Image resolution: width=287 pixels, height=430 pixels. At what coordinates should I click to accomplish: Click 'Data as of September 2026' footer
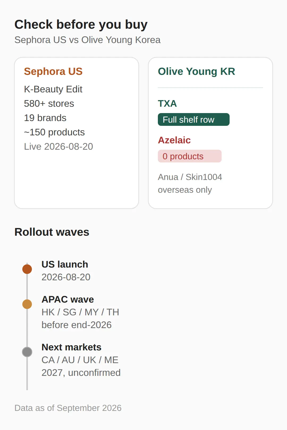coord(68,408)
